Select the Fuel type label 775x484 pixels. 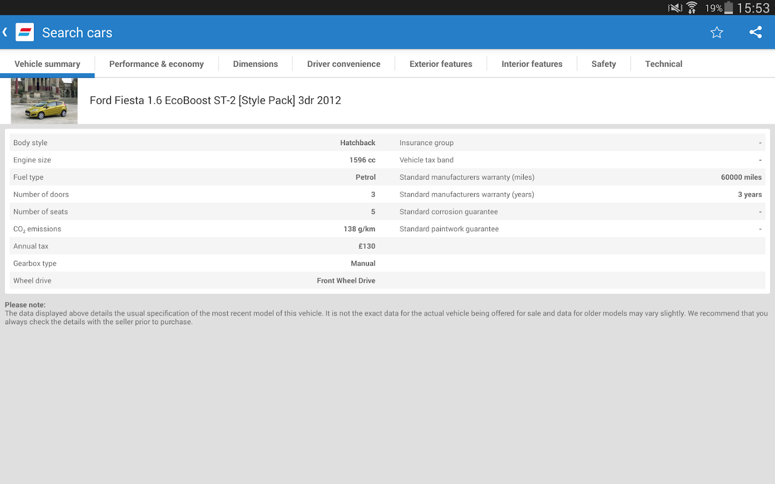[28, 177]
